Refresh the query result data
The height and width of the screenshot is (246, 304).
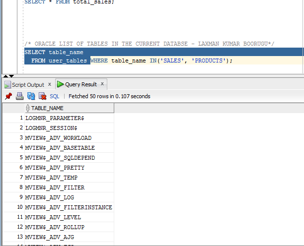pyautogui.click(x=31, y=96)
